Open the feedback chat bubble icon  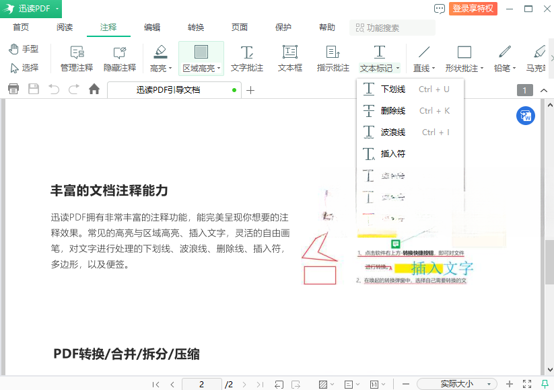tap(439, 9)
